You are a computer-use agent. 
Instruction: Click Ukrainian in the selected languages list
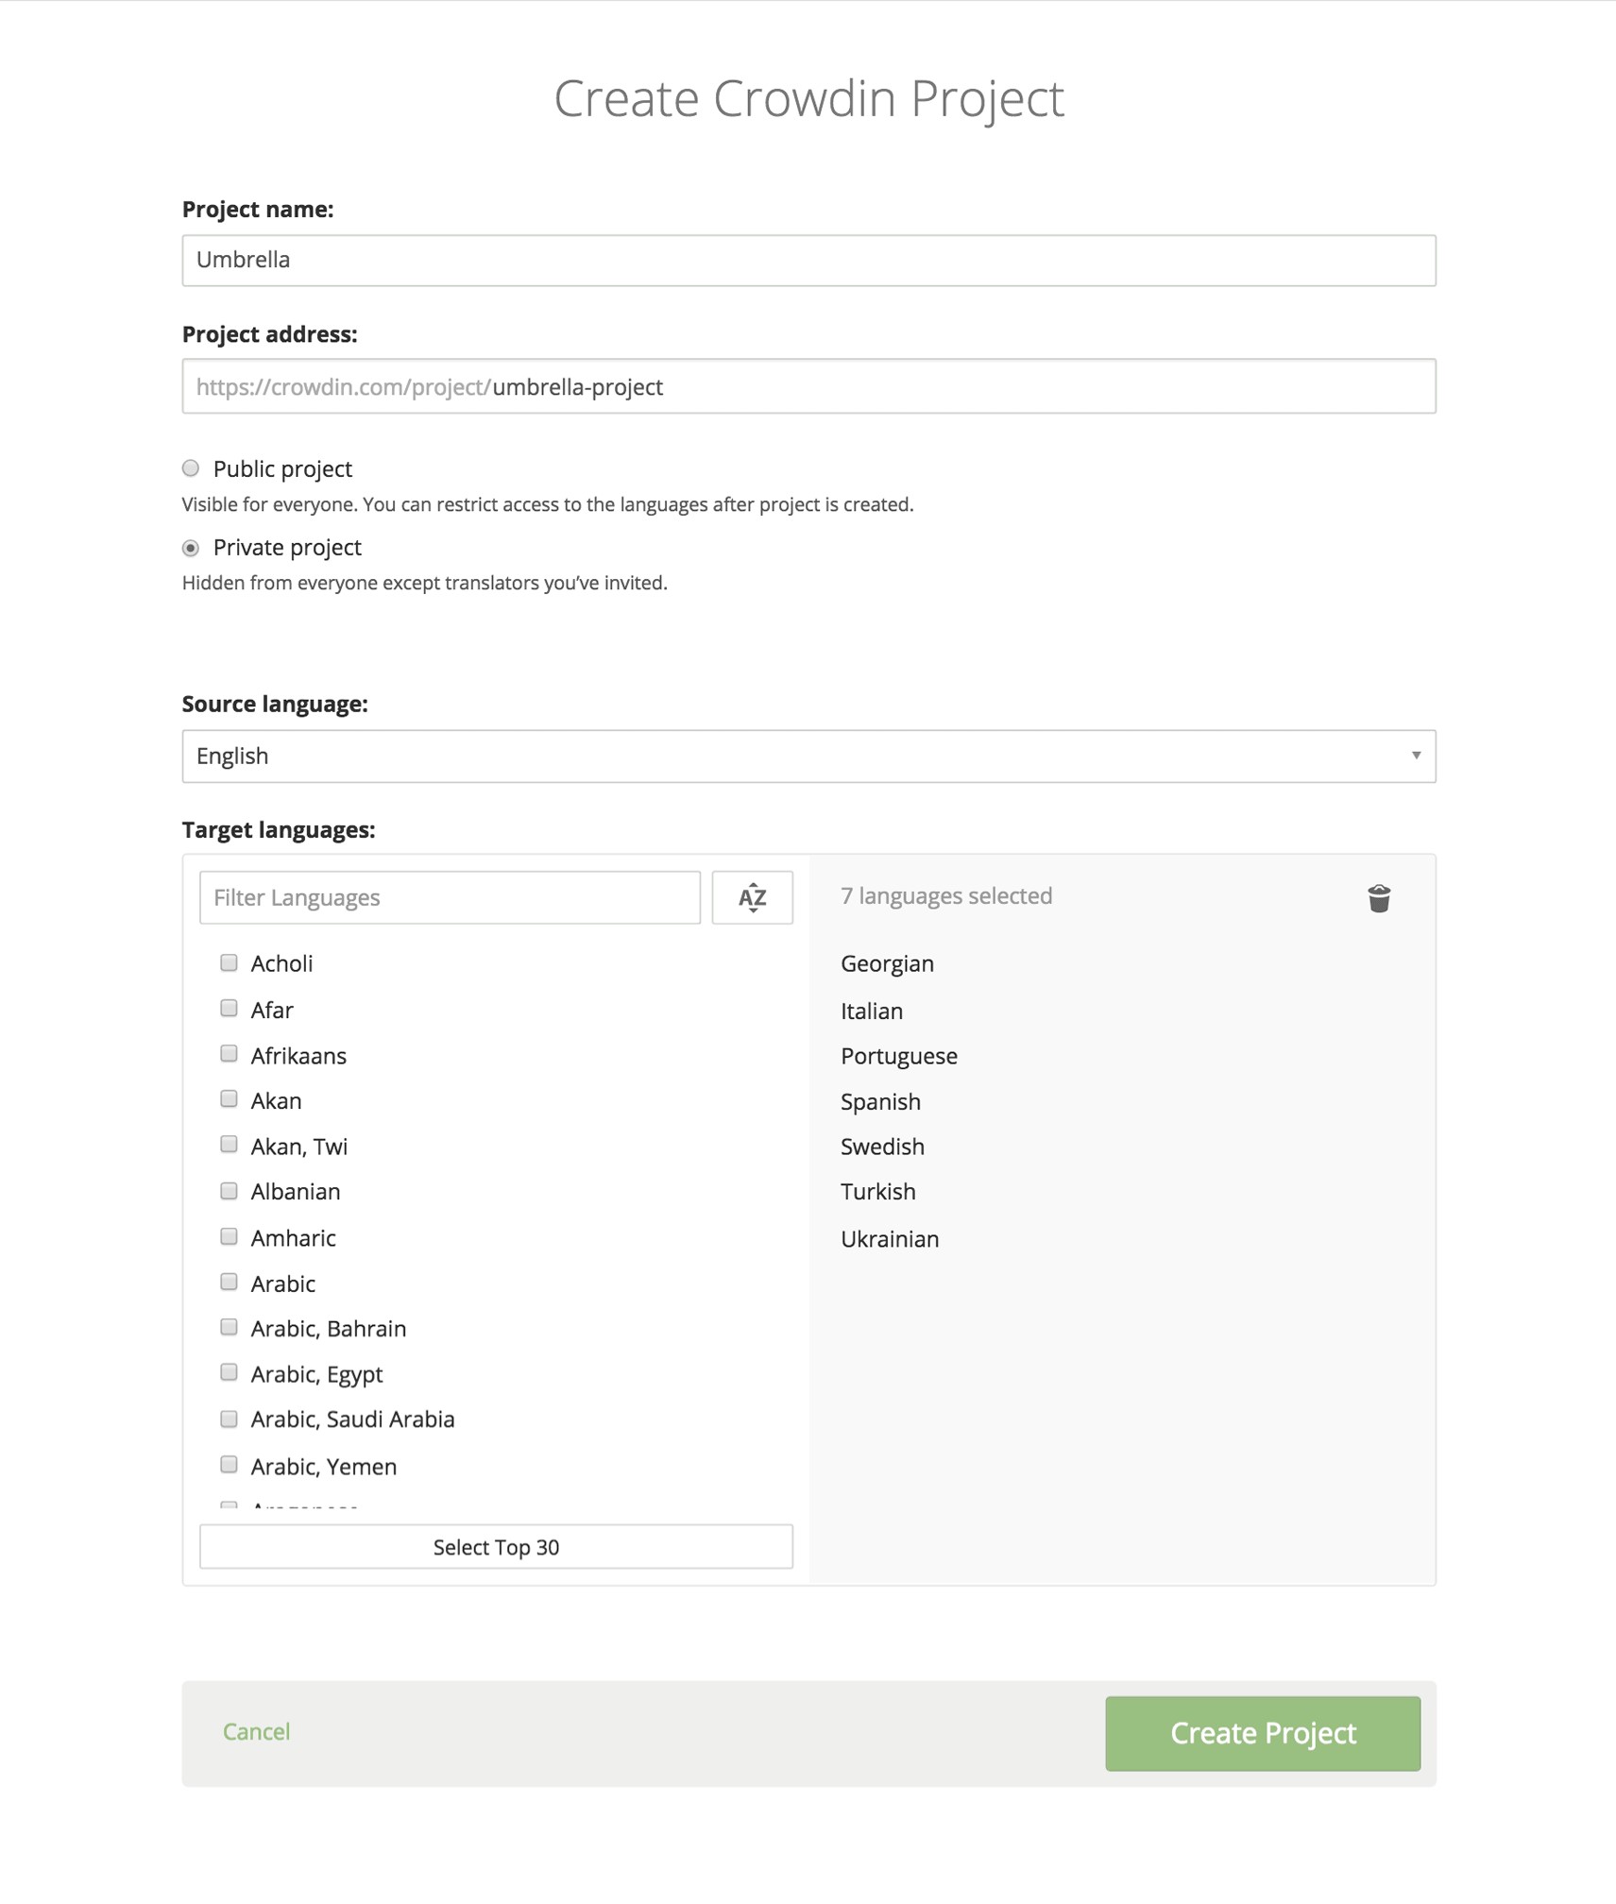click(889, 1239)
